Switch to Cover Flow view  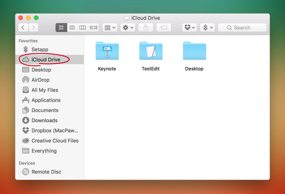pos(94,28)
